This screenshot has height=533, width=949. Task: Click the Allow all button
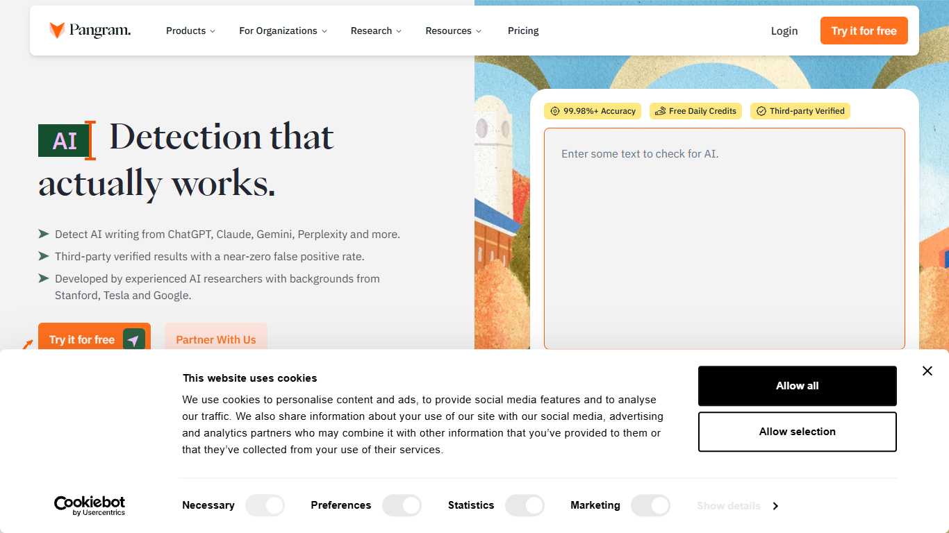(x=797, y=385)
